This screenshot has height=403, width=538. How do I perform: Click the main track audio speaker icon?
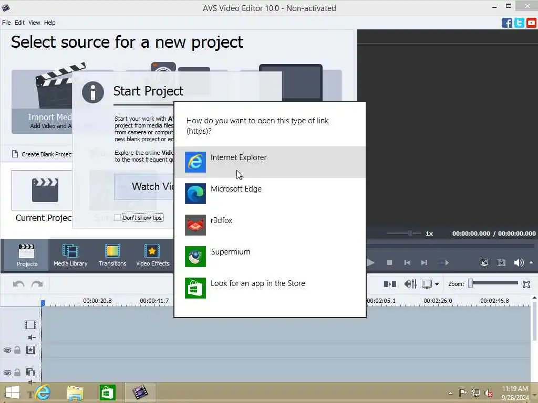click(x=32, y=337)
